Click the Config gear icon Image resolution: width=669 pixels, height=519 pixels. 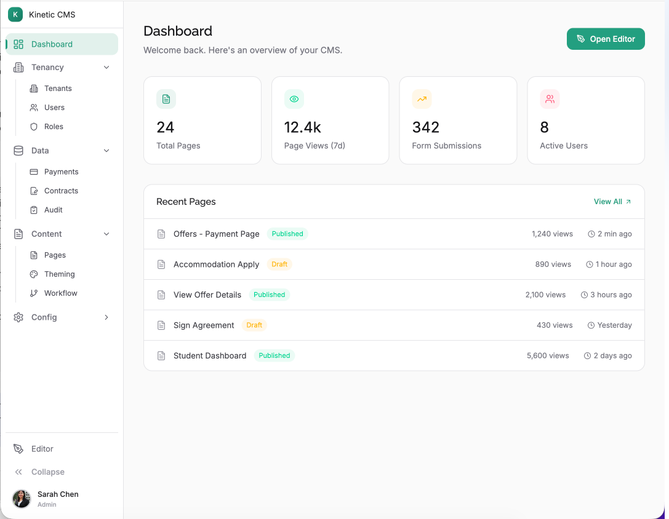18,317
